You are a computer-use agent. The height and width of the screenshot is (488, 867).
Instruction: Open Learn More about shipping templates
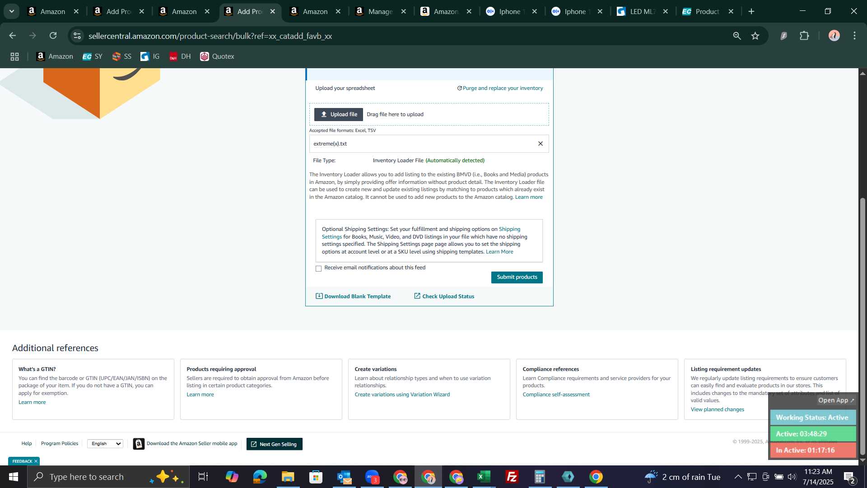point(499,252)
